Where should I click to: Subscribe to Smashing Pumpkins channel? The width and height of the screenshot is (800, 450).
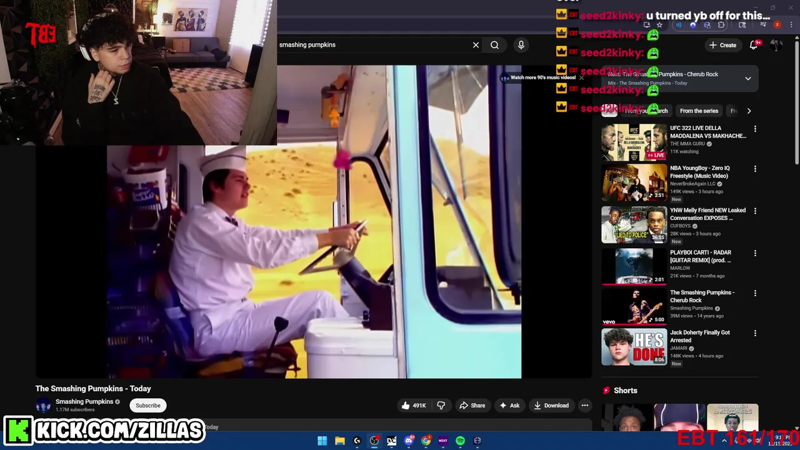tap(148, 406)
